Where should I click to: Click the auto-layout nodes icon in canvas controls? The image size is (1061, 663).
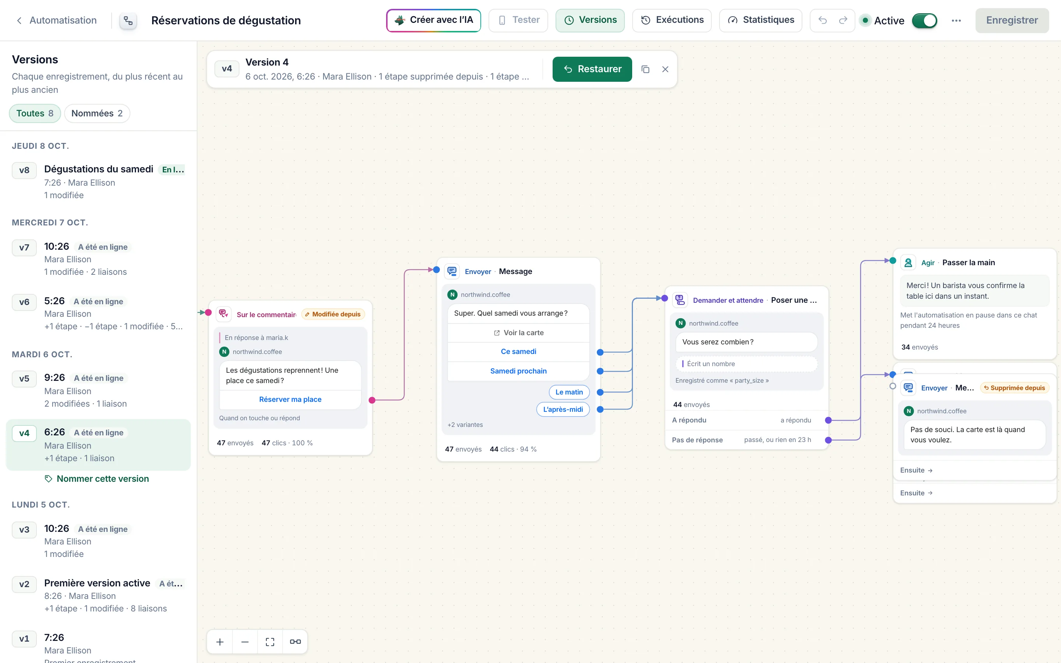(x=295, y=642)
